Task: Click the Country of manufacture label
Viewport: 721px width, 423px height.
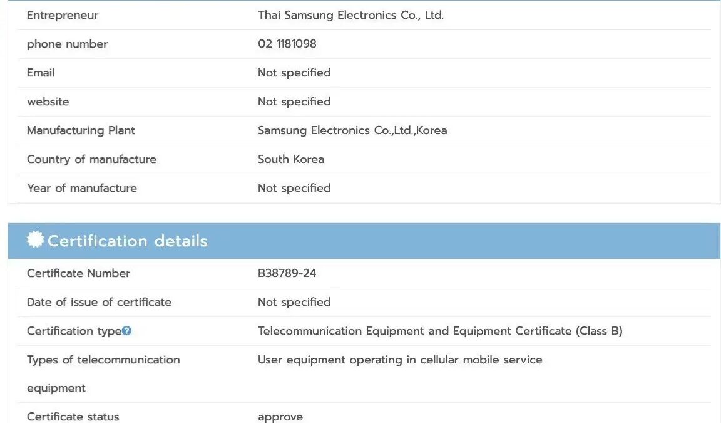Action: click(x=91, y=159)
